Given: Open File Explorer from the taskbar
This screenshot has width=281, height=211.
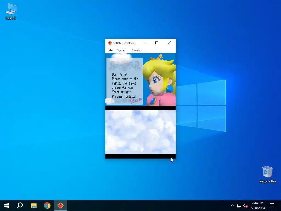Looking at the screenshot, I should click(x=33, y=206).
